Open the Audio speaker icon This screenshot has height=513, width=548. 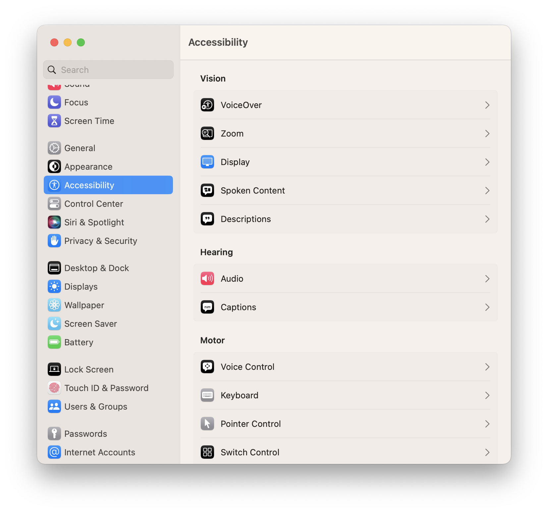coord(207,279)
